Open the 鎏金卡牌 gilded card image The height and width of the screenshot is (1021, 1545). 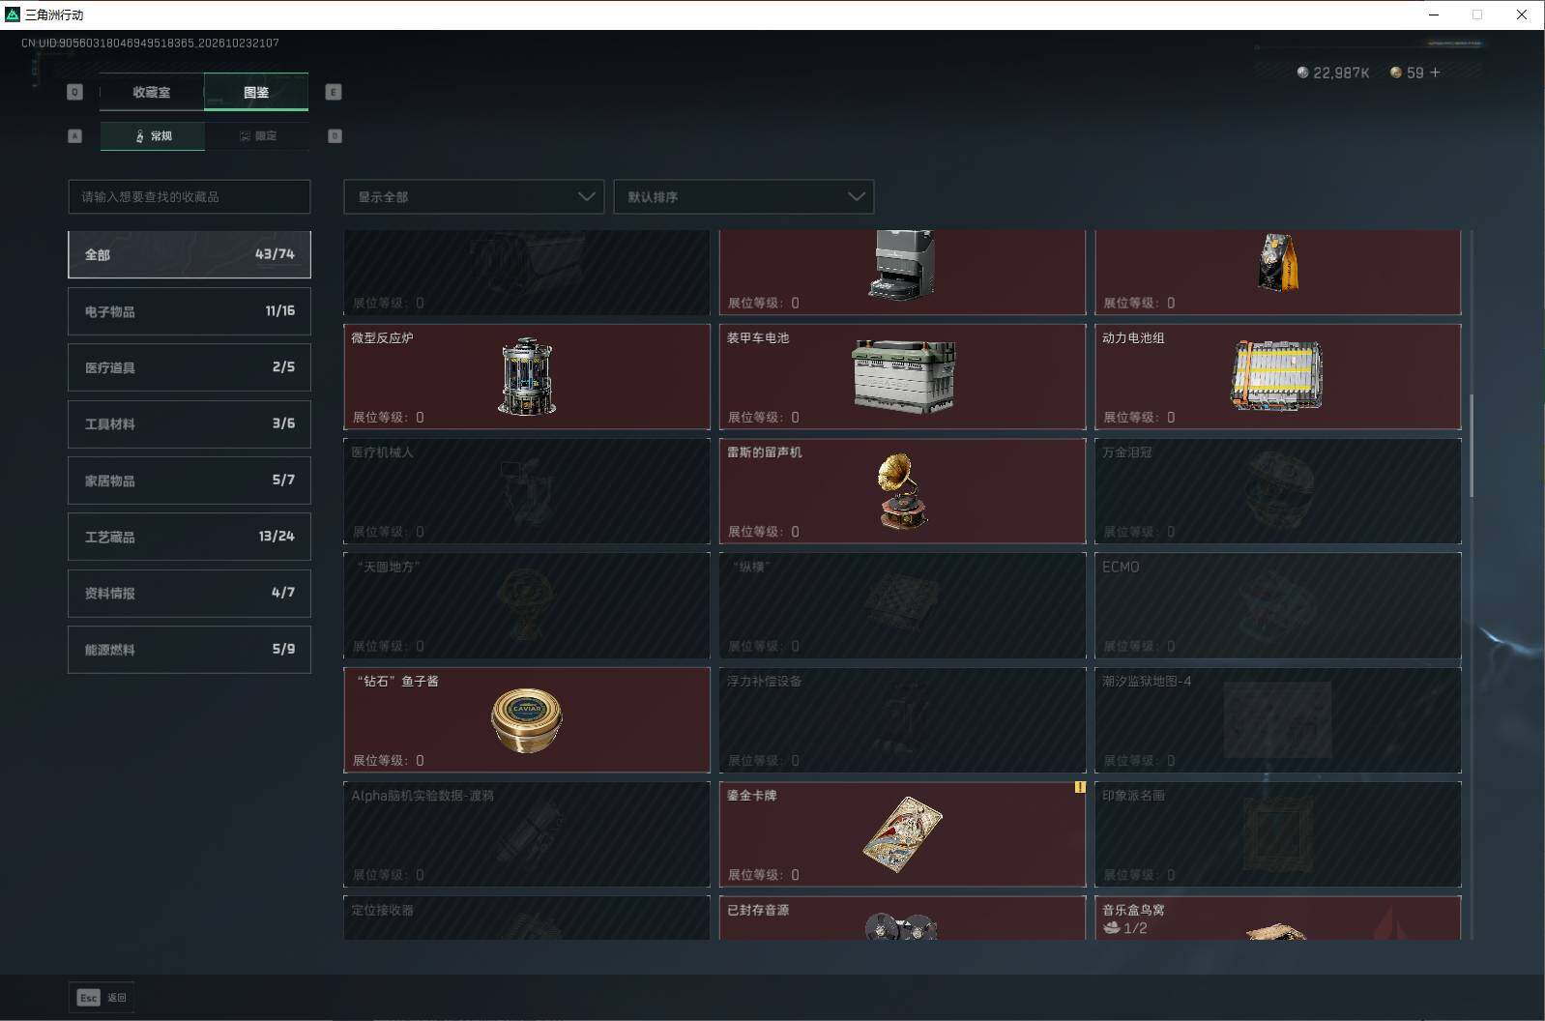tap(903, 833)
